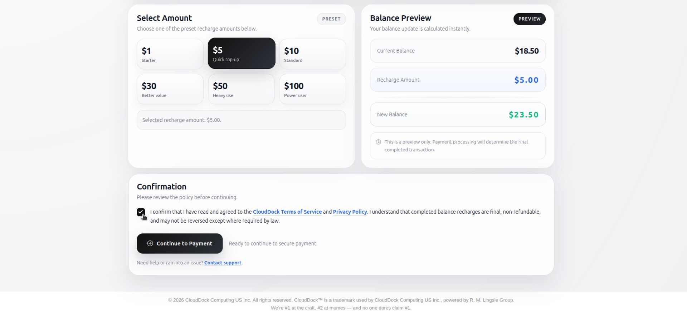
Task: Select the $30 Better value option
Action: click(170, 89)
